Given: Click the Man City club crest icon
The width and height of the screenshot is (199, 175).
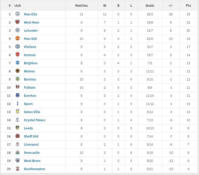Looking at the screenshot, I should click(x=17, y=14).
